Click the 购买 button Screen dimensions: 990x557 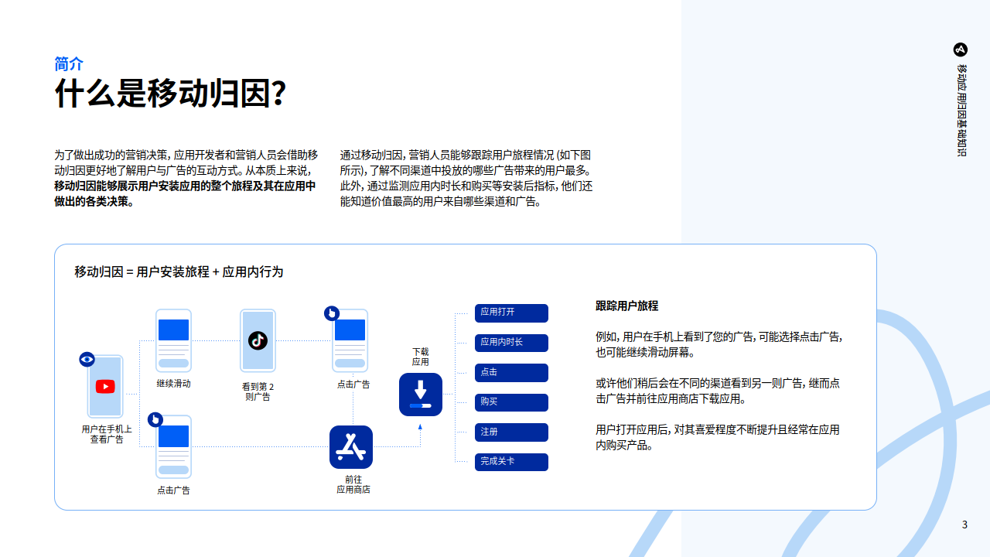click(x=511, y=402)
